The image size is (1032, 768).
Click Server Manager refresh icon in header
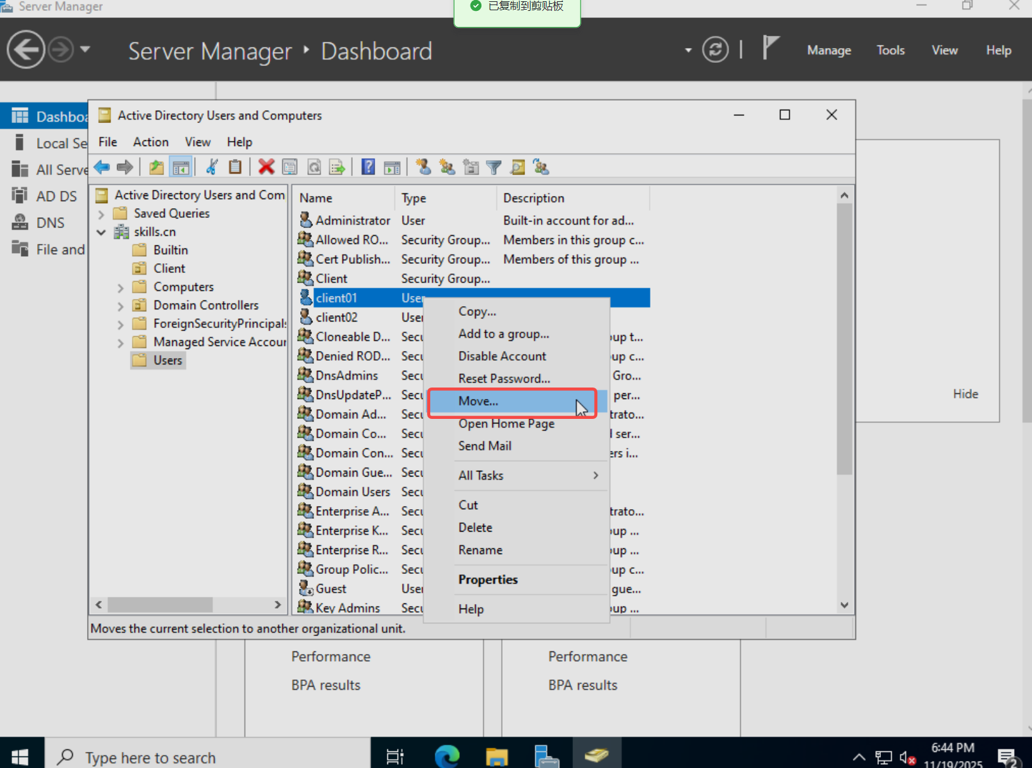point(715,49)
